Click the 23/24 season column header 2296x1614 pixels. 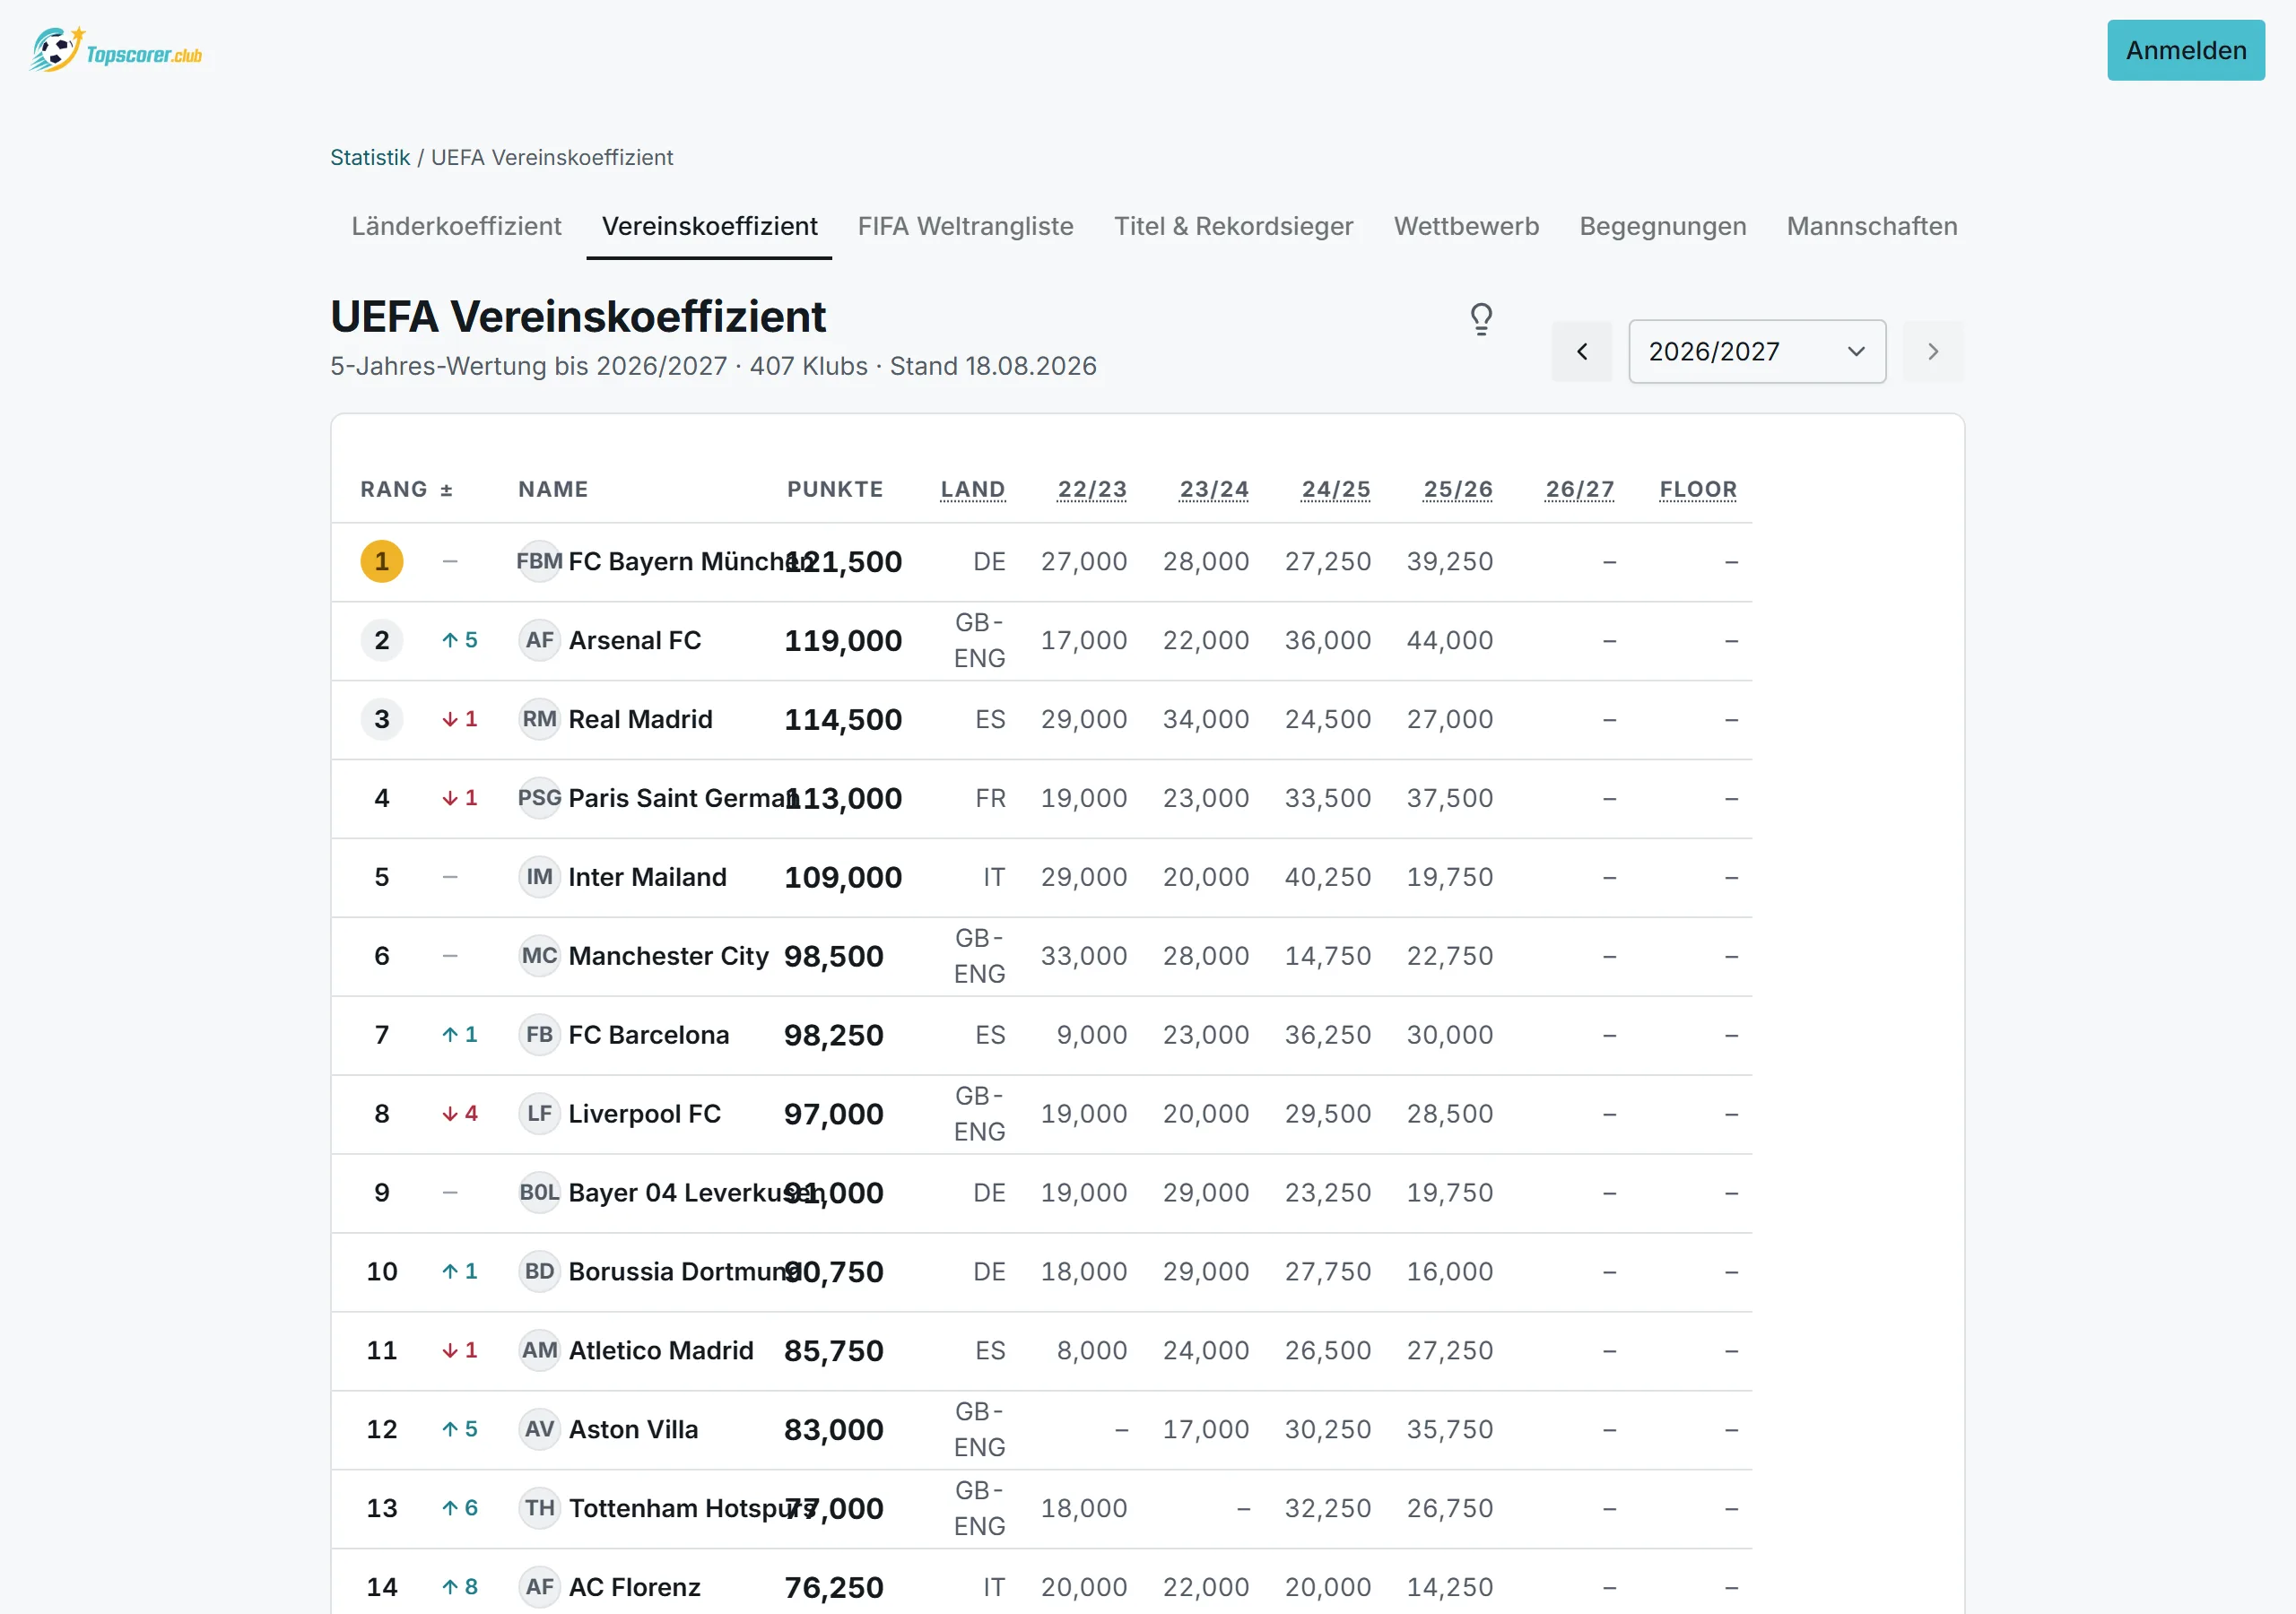pos(1214,489)
